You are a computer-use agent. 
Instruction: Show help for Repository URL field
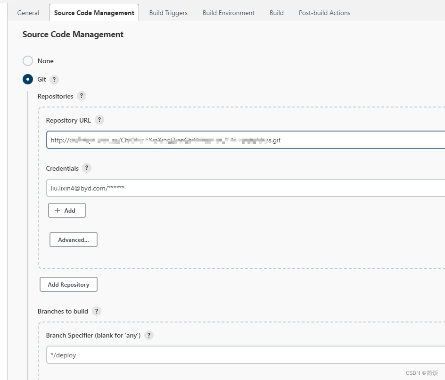click(99, 120)
